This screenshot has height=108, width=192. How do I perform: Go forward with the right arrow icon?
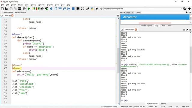point(101,9)
